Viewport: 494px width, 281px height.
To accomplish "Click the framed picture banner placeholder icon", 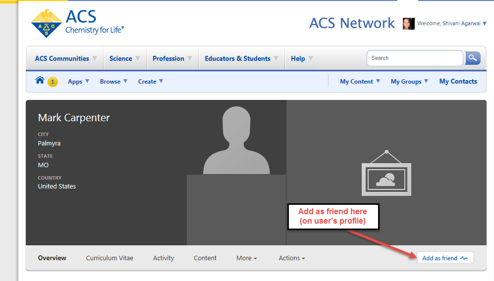I will click(386, 172).
